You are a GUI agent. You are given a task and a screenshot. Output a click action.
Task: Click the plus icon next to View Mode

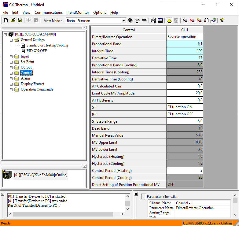click(x=130, y=20)
